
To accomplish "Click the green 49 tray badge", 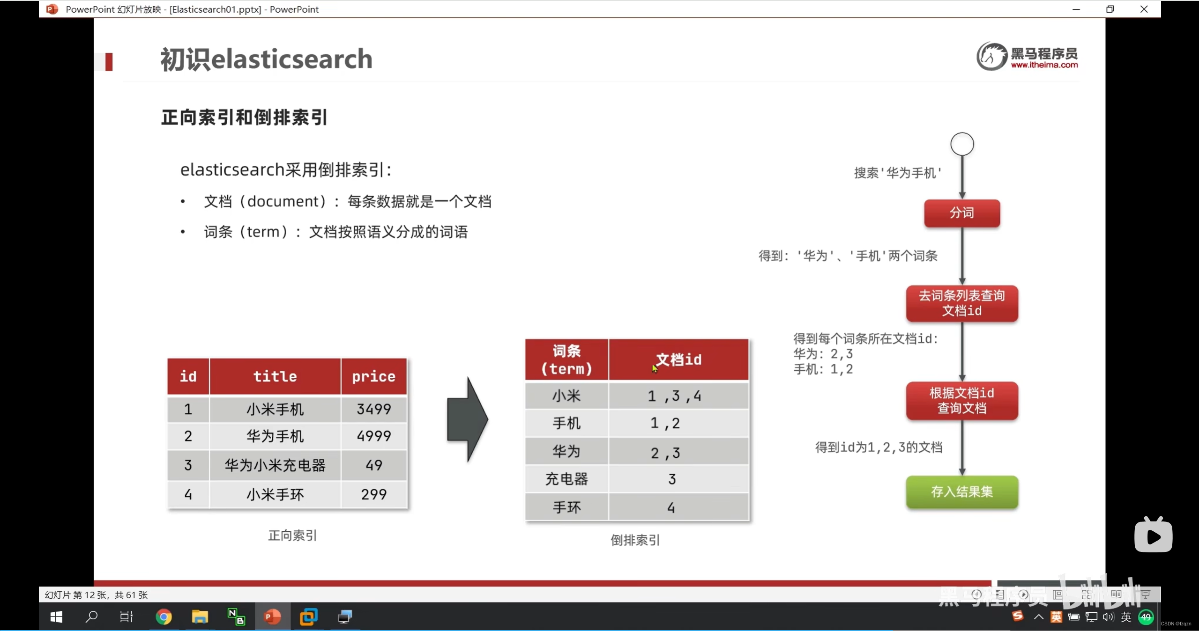I will [1146, 617].
